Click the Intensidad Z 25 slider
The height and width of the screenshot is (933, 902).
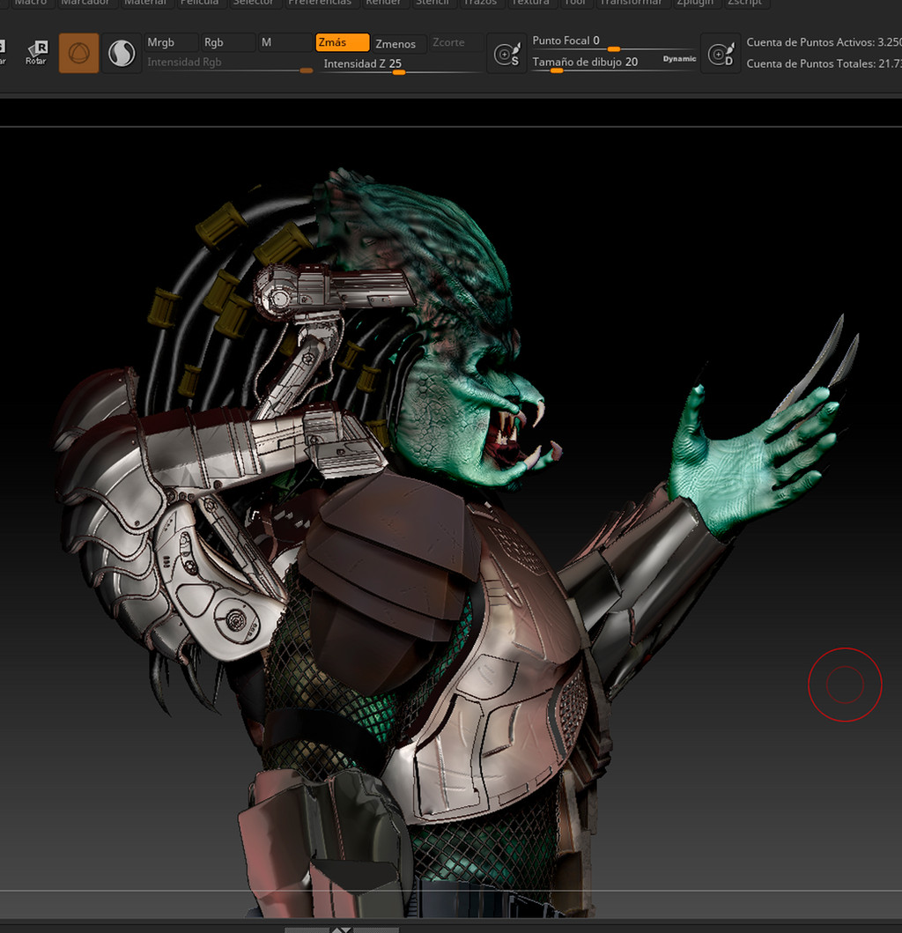399,64
